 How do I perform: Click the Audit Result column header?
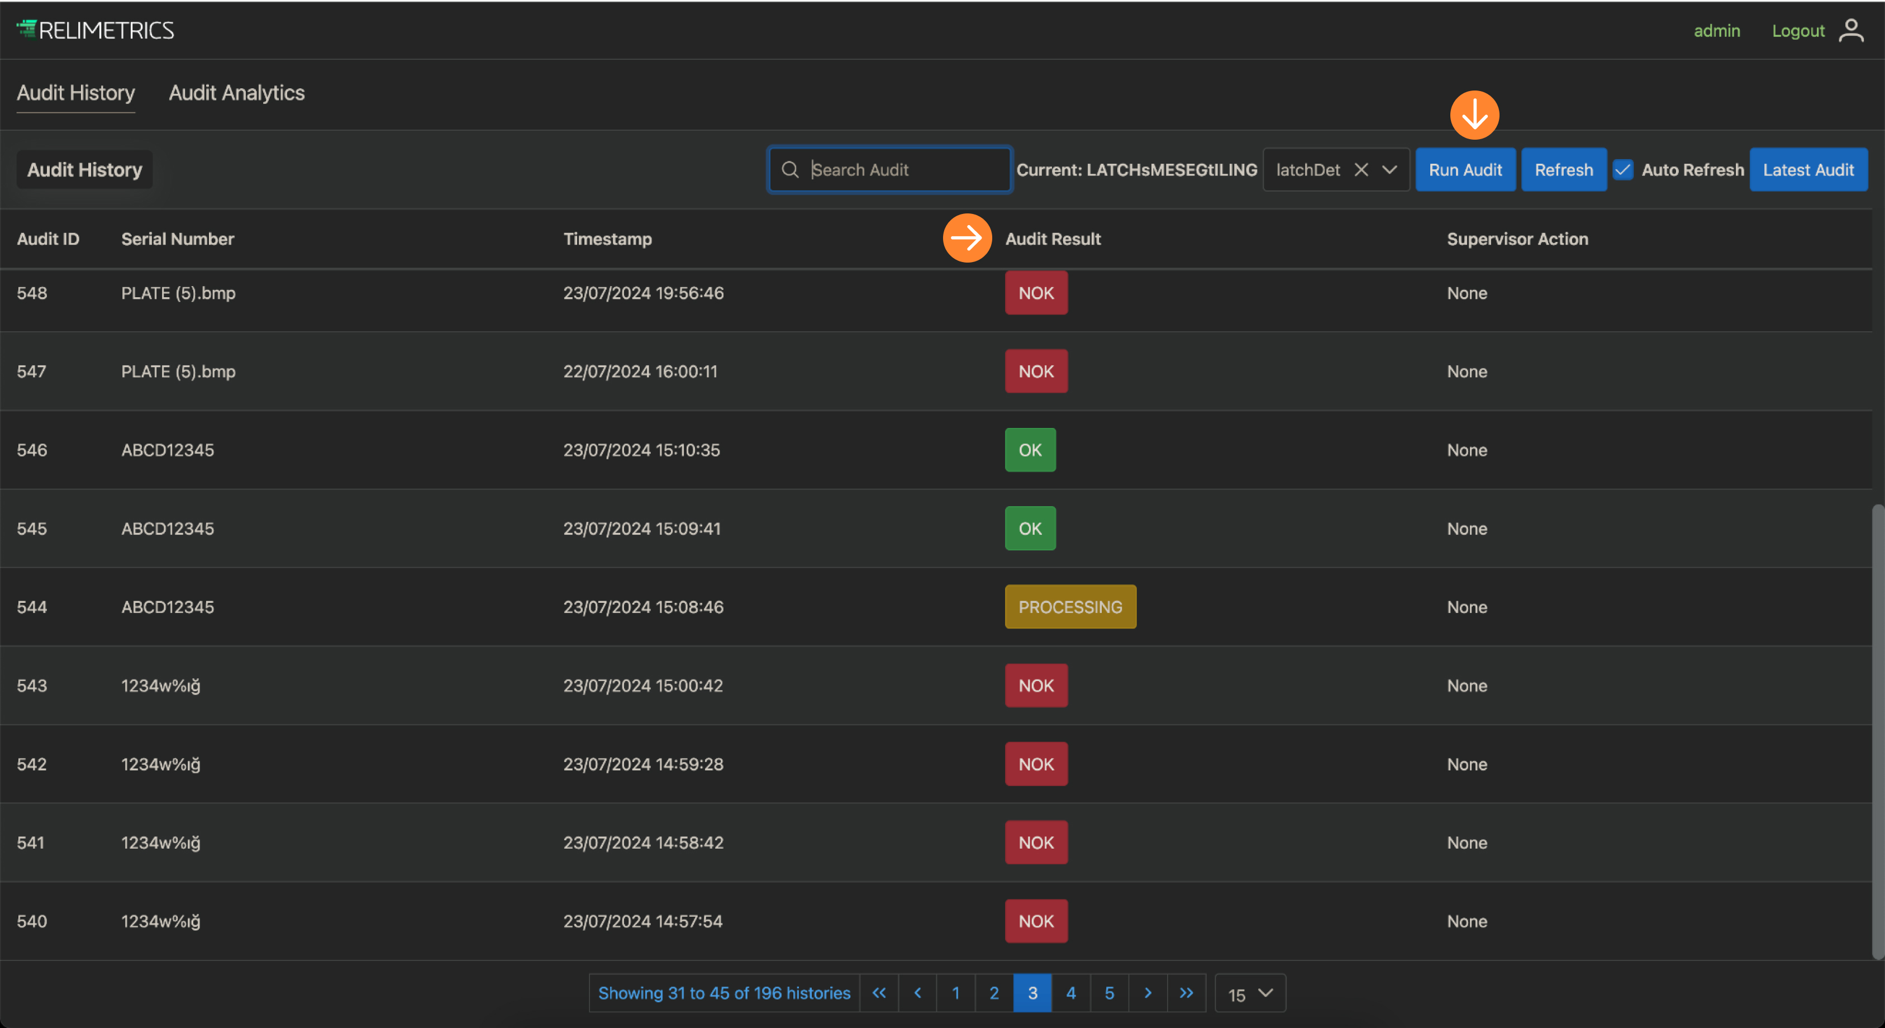tap(1053, 239)
